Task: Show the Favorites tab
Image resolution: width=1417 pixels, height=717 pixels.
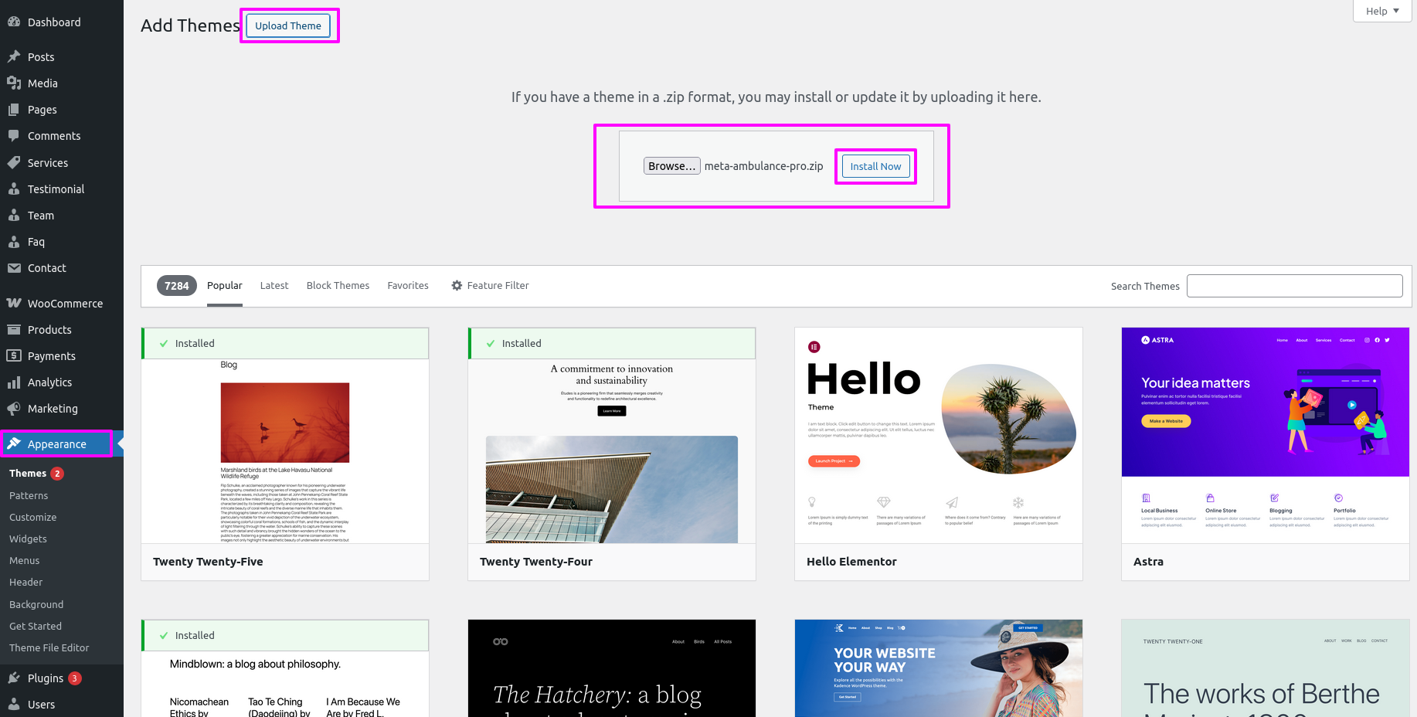Action: coord(408,285)
